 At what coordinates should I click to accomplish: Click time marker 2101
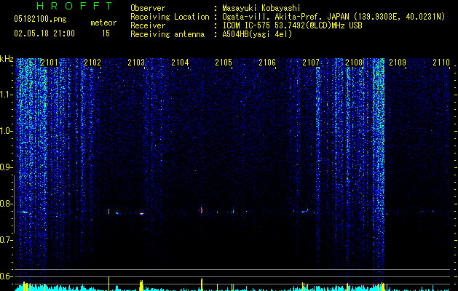point(49,62)
